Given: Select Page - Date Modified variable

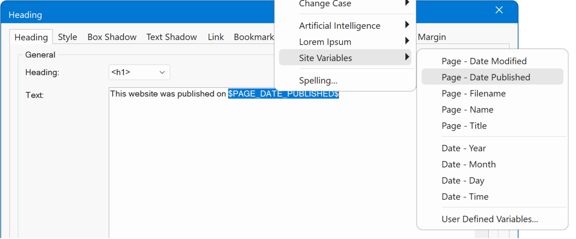Looking at the screenshot, I should pyautogui.click(x=484, y=61).
